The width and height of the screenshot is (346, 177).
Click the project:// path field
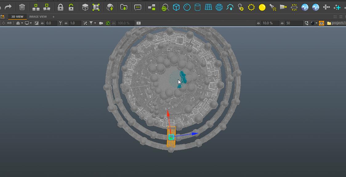(x=336, y=23)
